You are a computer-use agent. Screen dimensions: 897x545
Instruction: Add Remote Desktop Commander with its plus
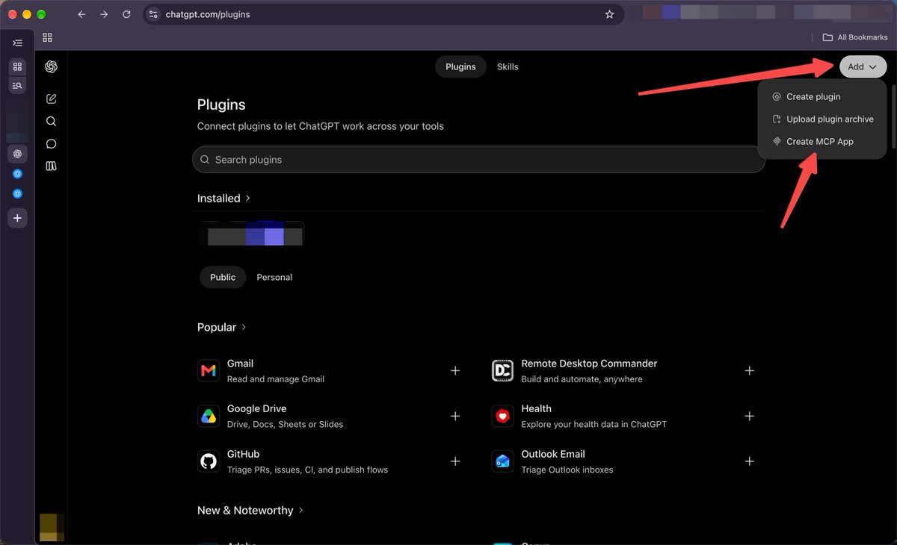pos(749,370)
